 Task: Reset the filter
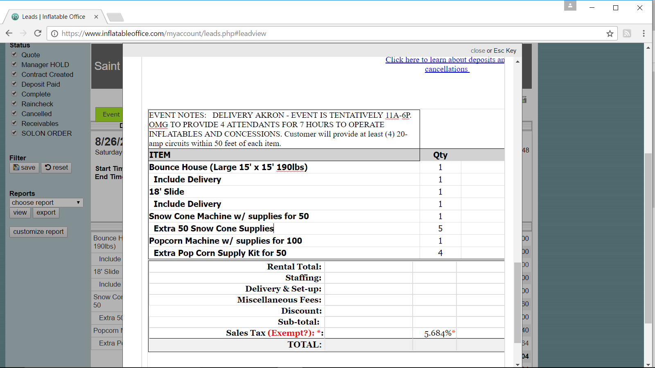[x=56, y=168]
